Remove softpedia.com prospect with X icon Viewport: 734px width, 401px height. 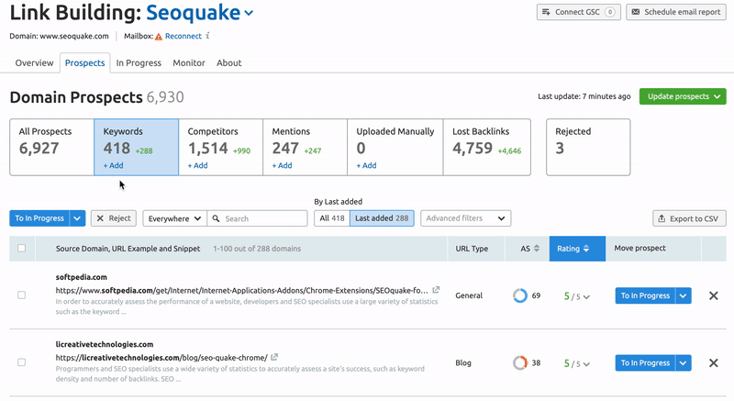[714, 295]
